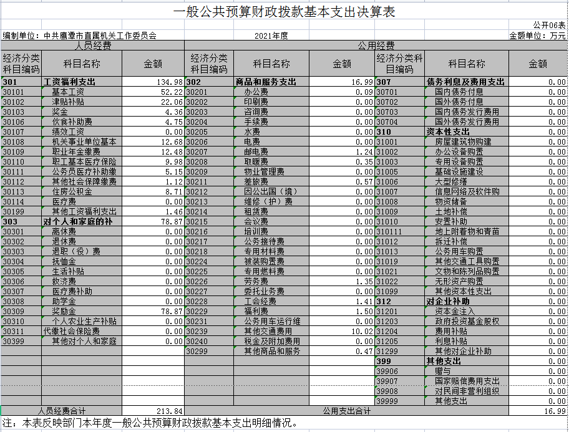Click amount '5.15' in row 30111
Viewport: 569px width, 432px height.
pos(153,171)
